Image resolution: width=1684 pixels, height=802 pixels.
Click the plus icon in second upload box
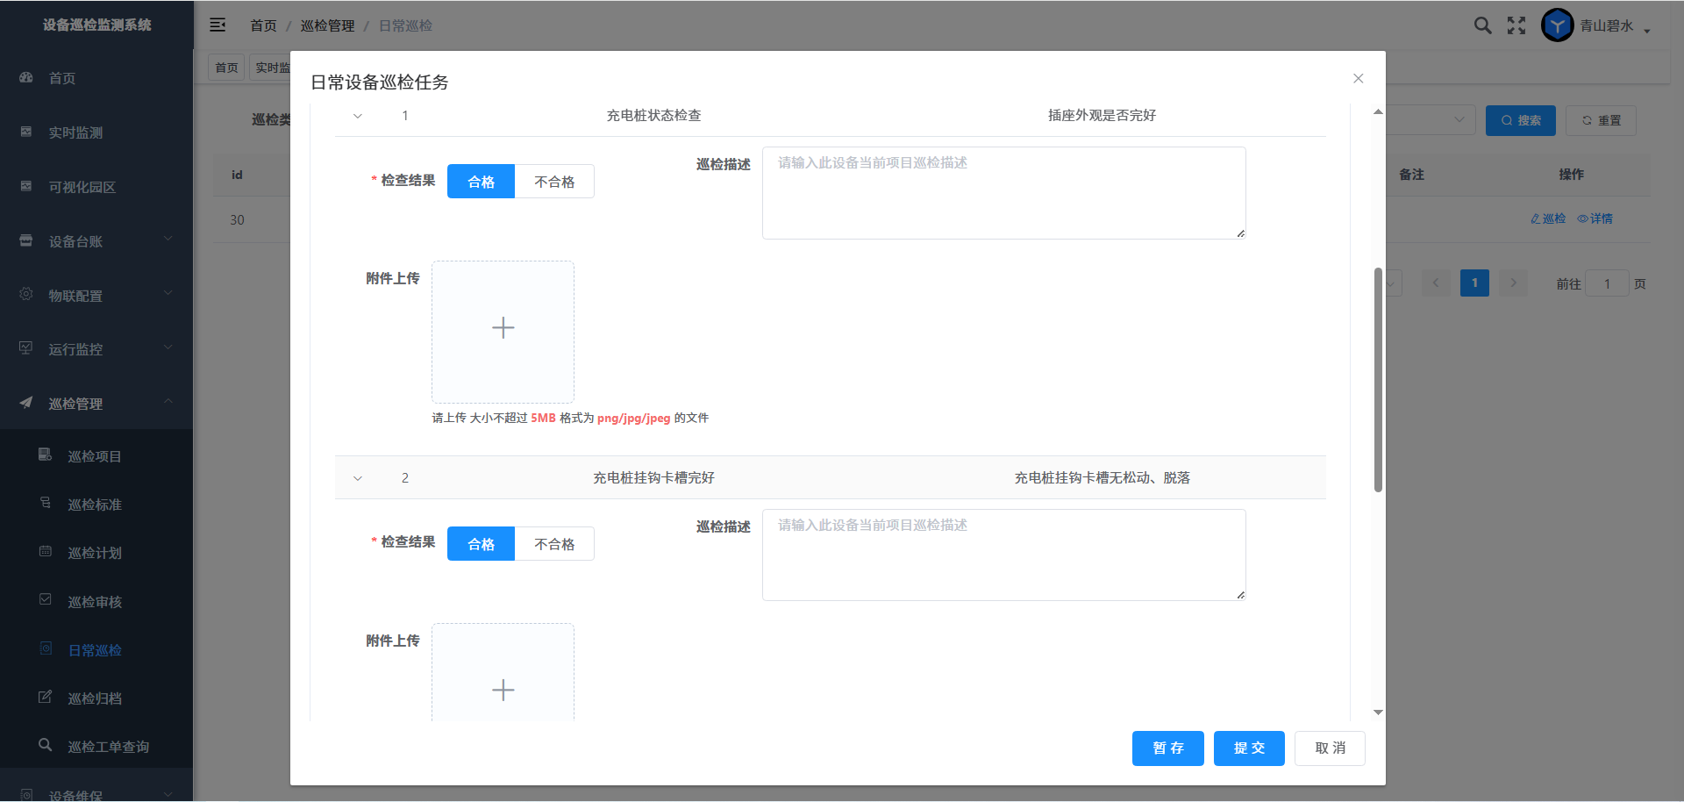pyautogui.click(x=503, y=690)
